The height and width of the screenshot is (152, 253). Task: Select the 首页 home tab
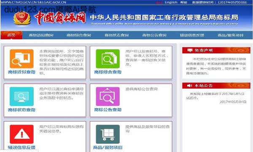click(11, 35)
